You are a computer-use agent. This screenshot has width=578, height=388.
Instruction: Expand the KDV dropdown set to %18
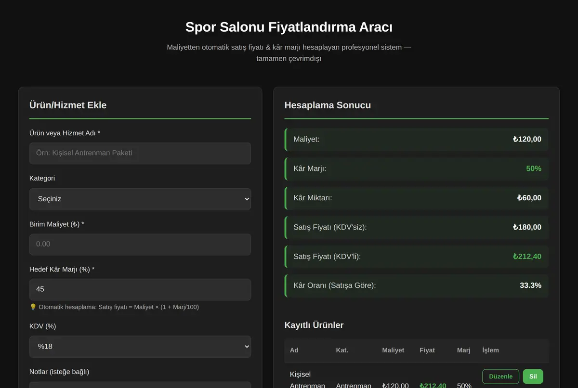click(140, 346)
